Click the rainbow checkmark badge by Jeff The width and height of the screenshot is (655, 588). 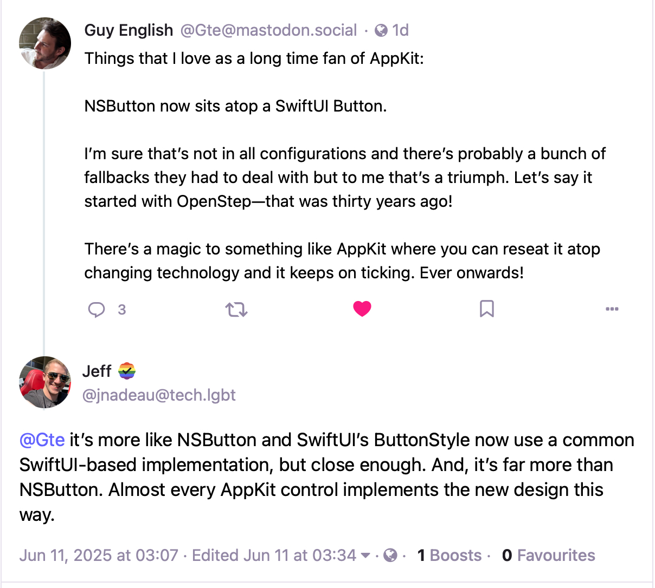click(127, 371)
